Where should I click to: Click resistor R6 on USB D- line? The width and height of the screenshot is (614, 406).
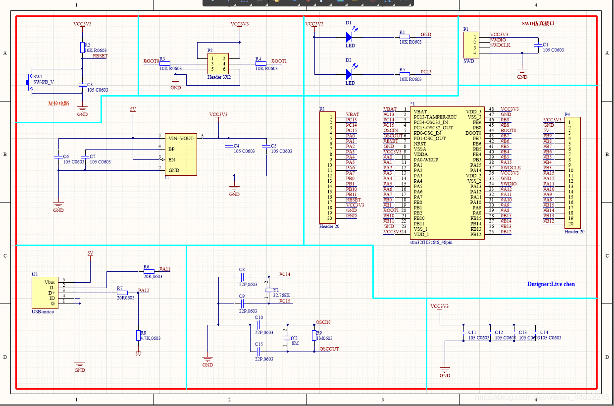pyautogui.click(x=149, y=272)
